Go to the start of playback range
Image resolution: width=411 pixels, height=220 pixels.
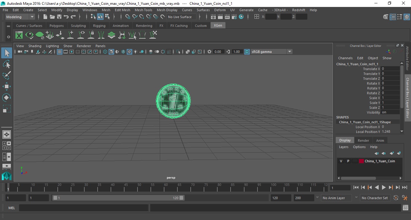click(x=356, y=188)
